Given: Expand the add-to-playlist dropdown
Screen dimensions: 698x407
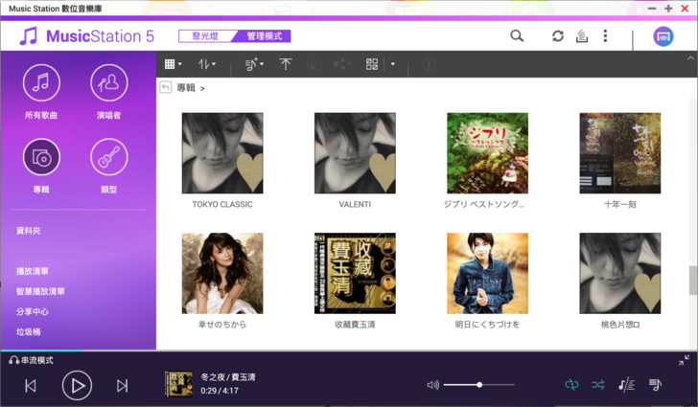Looking at the screenshot, I should pos(254,64).
